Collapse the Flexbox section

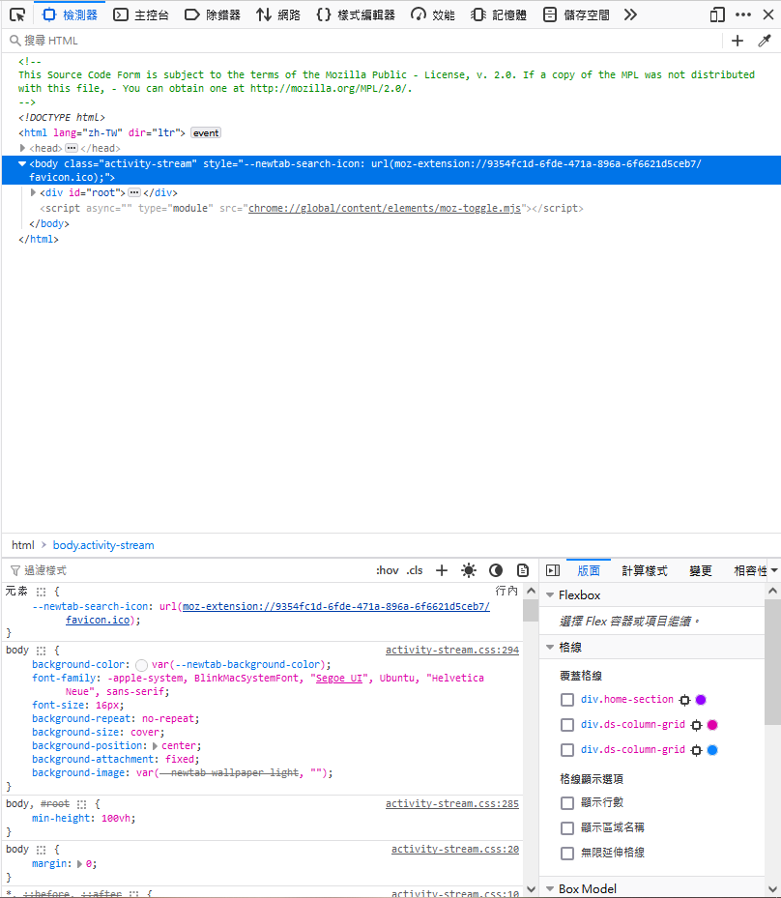pos(550,595)
